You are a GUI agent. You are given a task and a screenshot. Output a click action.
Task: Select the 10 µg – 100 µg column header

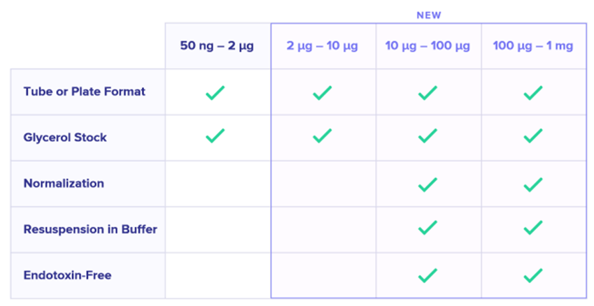[427, 46]
